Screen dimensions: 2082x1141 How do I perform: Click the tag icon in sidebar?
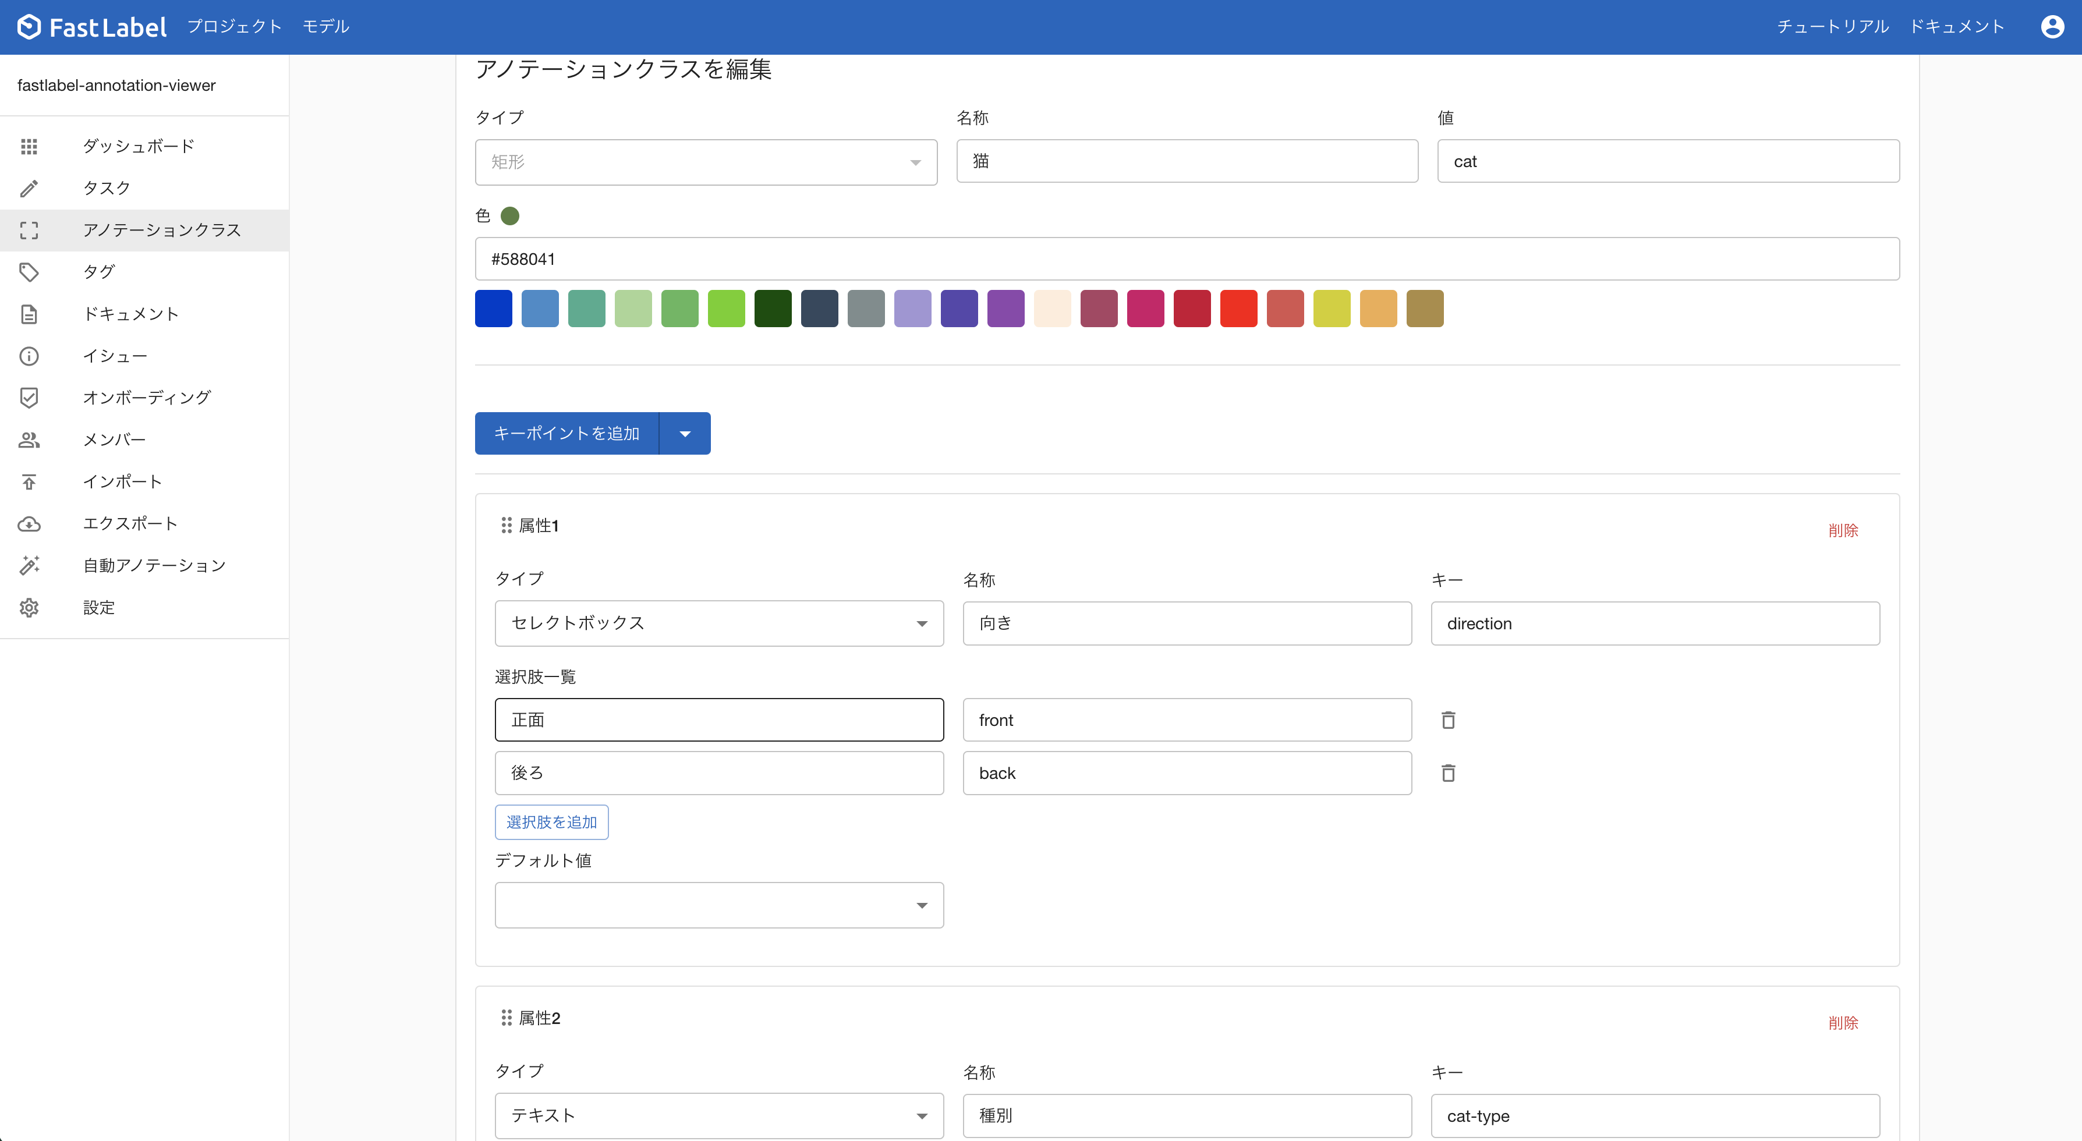pos(29,272)
